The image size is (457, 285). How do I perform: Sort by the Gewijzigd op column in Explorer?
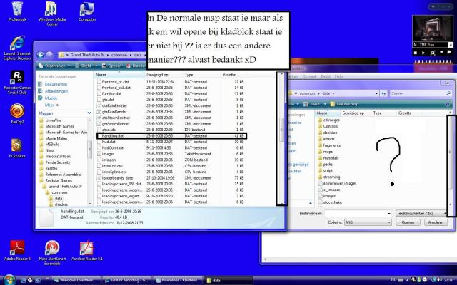(164, 75)
